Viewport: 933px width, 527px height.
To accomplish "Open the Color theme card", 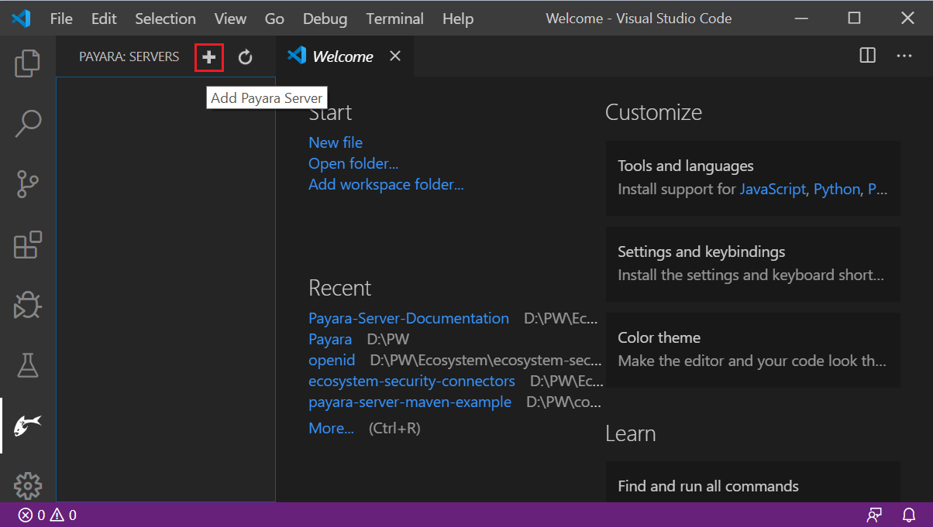I will click(x=753, y=350).
